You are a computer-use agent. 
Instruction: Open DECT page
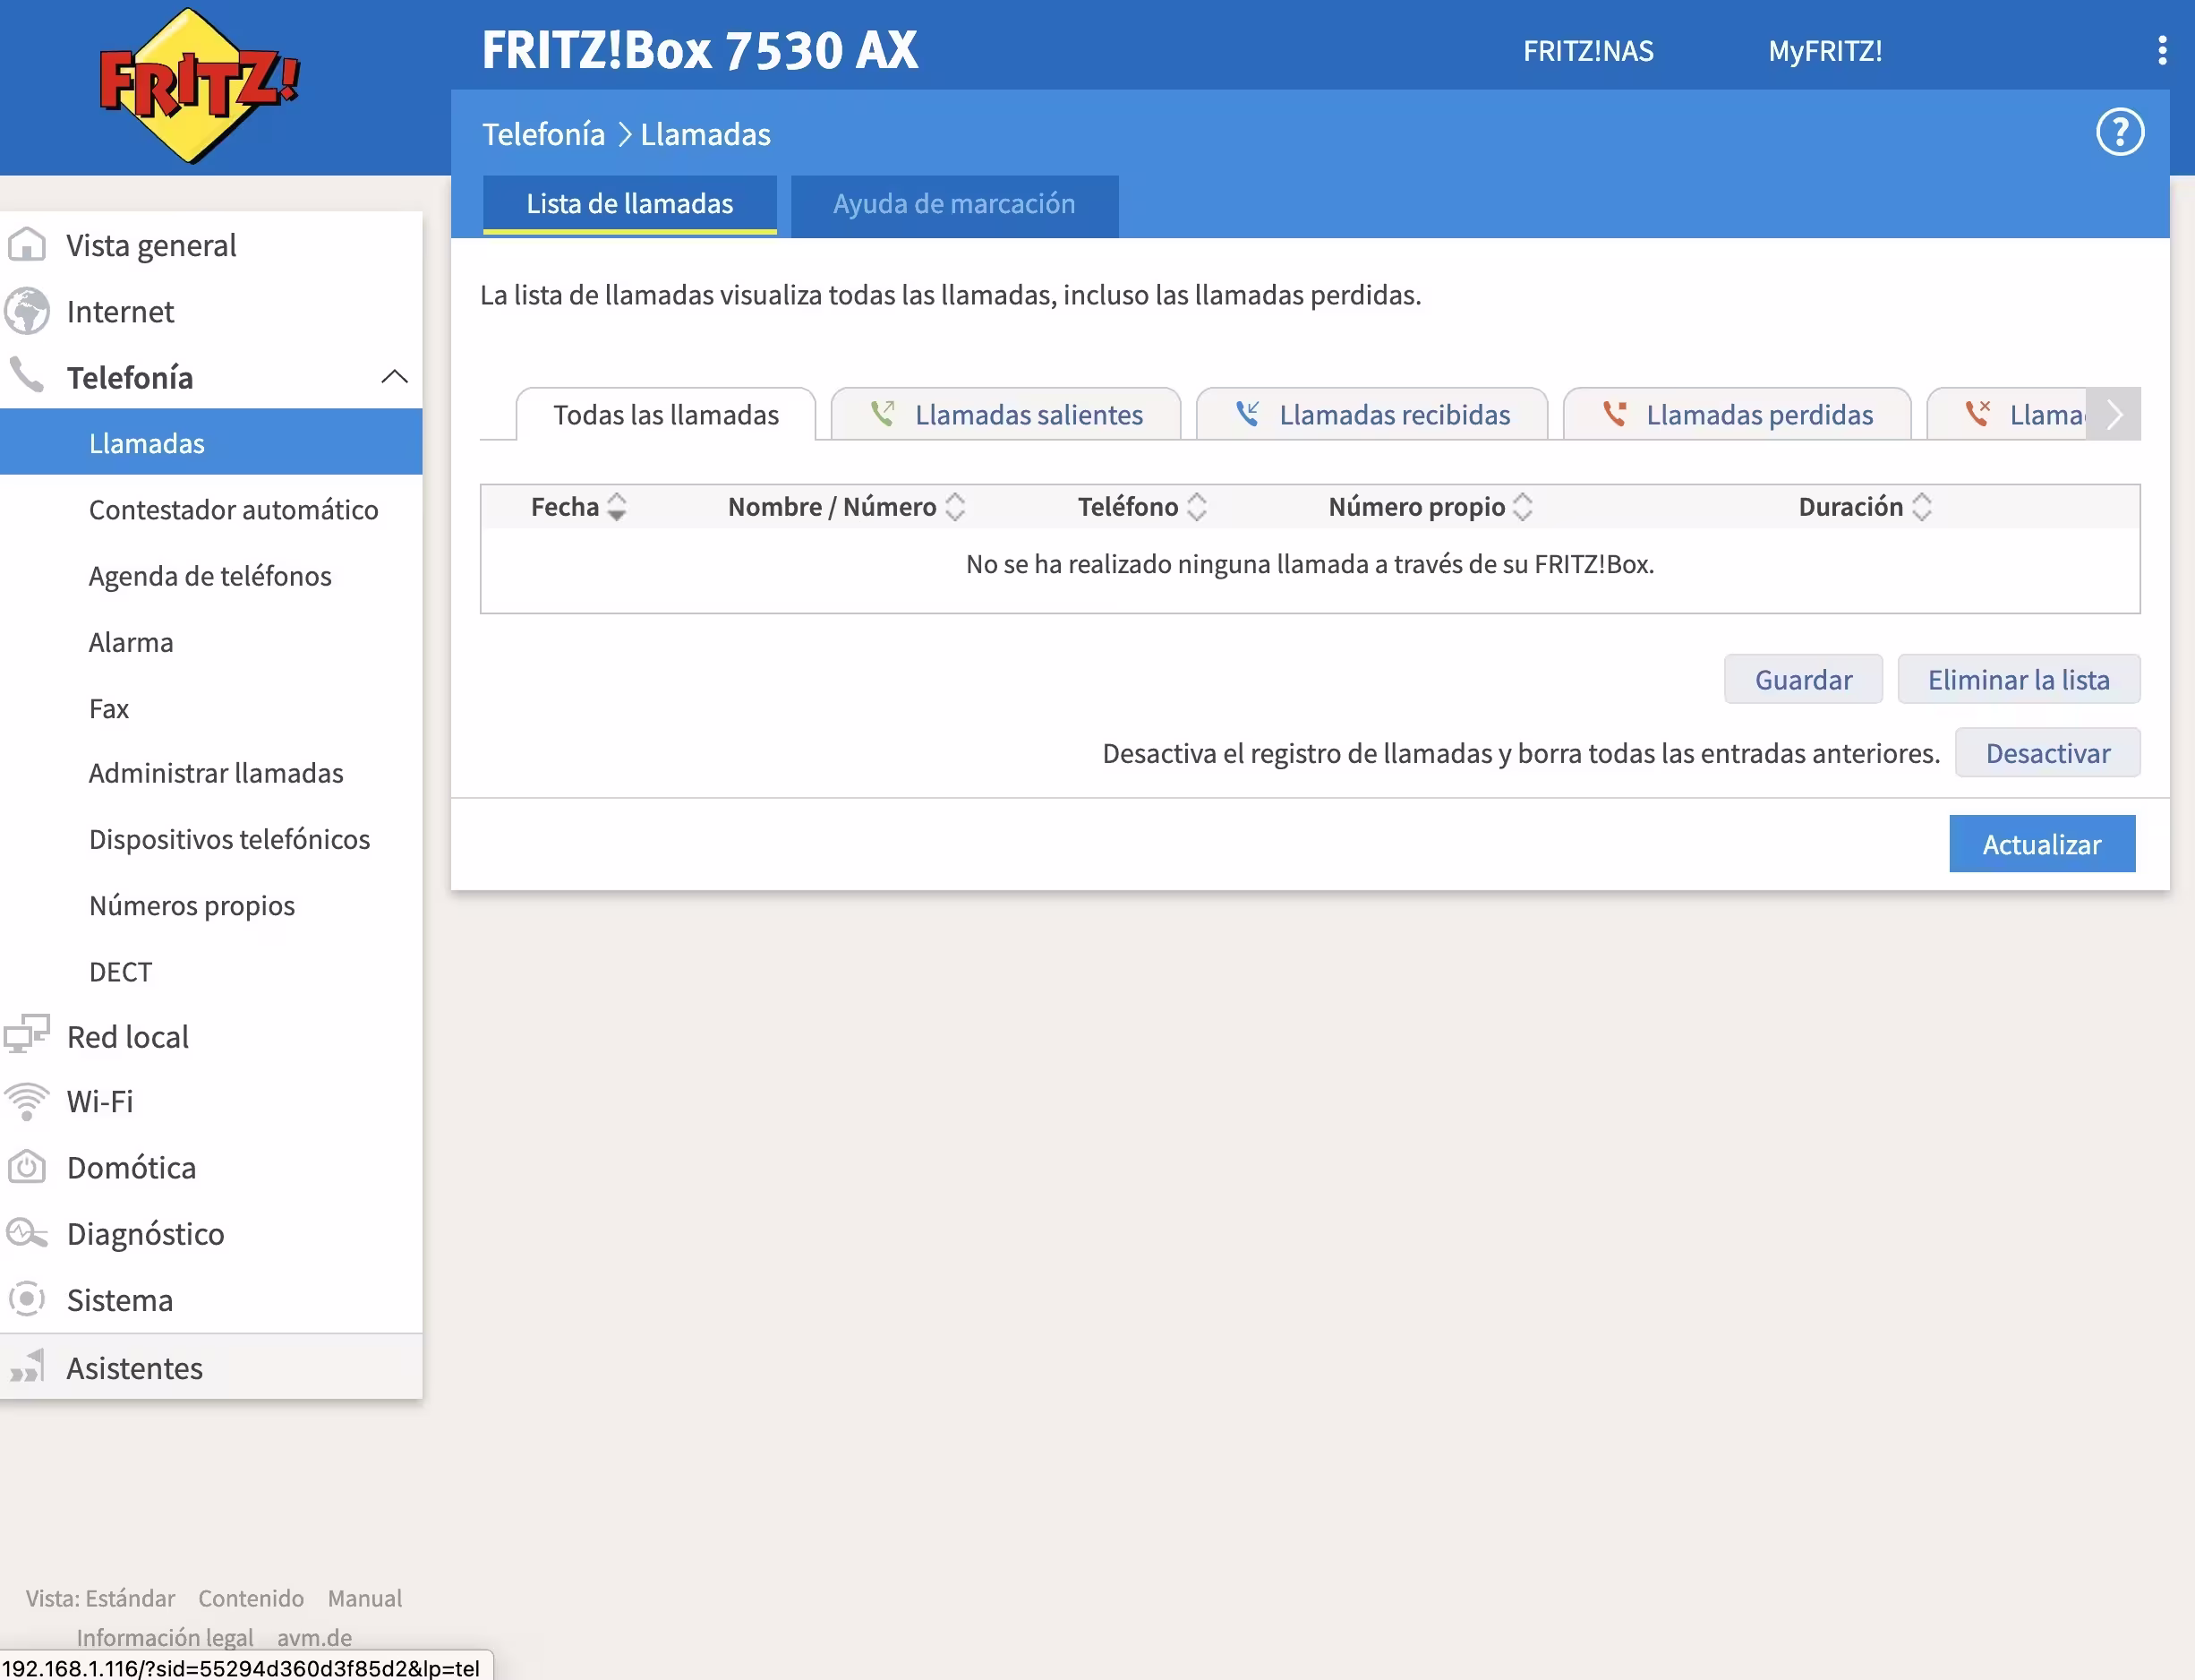(x=120, y=971)
